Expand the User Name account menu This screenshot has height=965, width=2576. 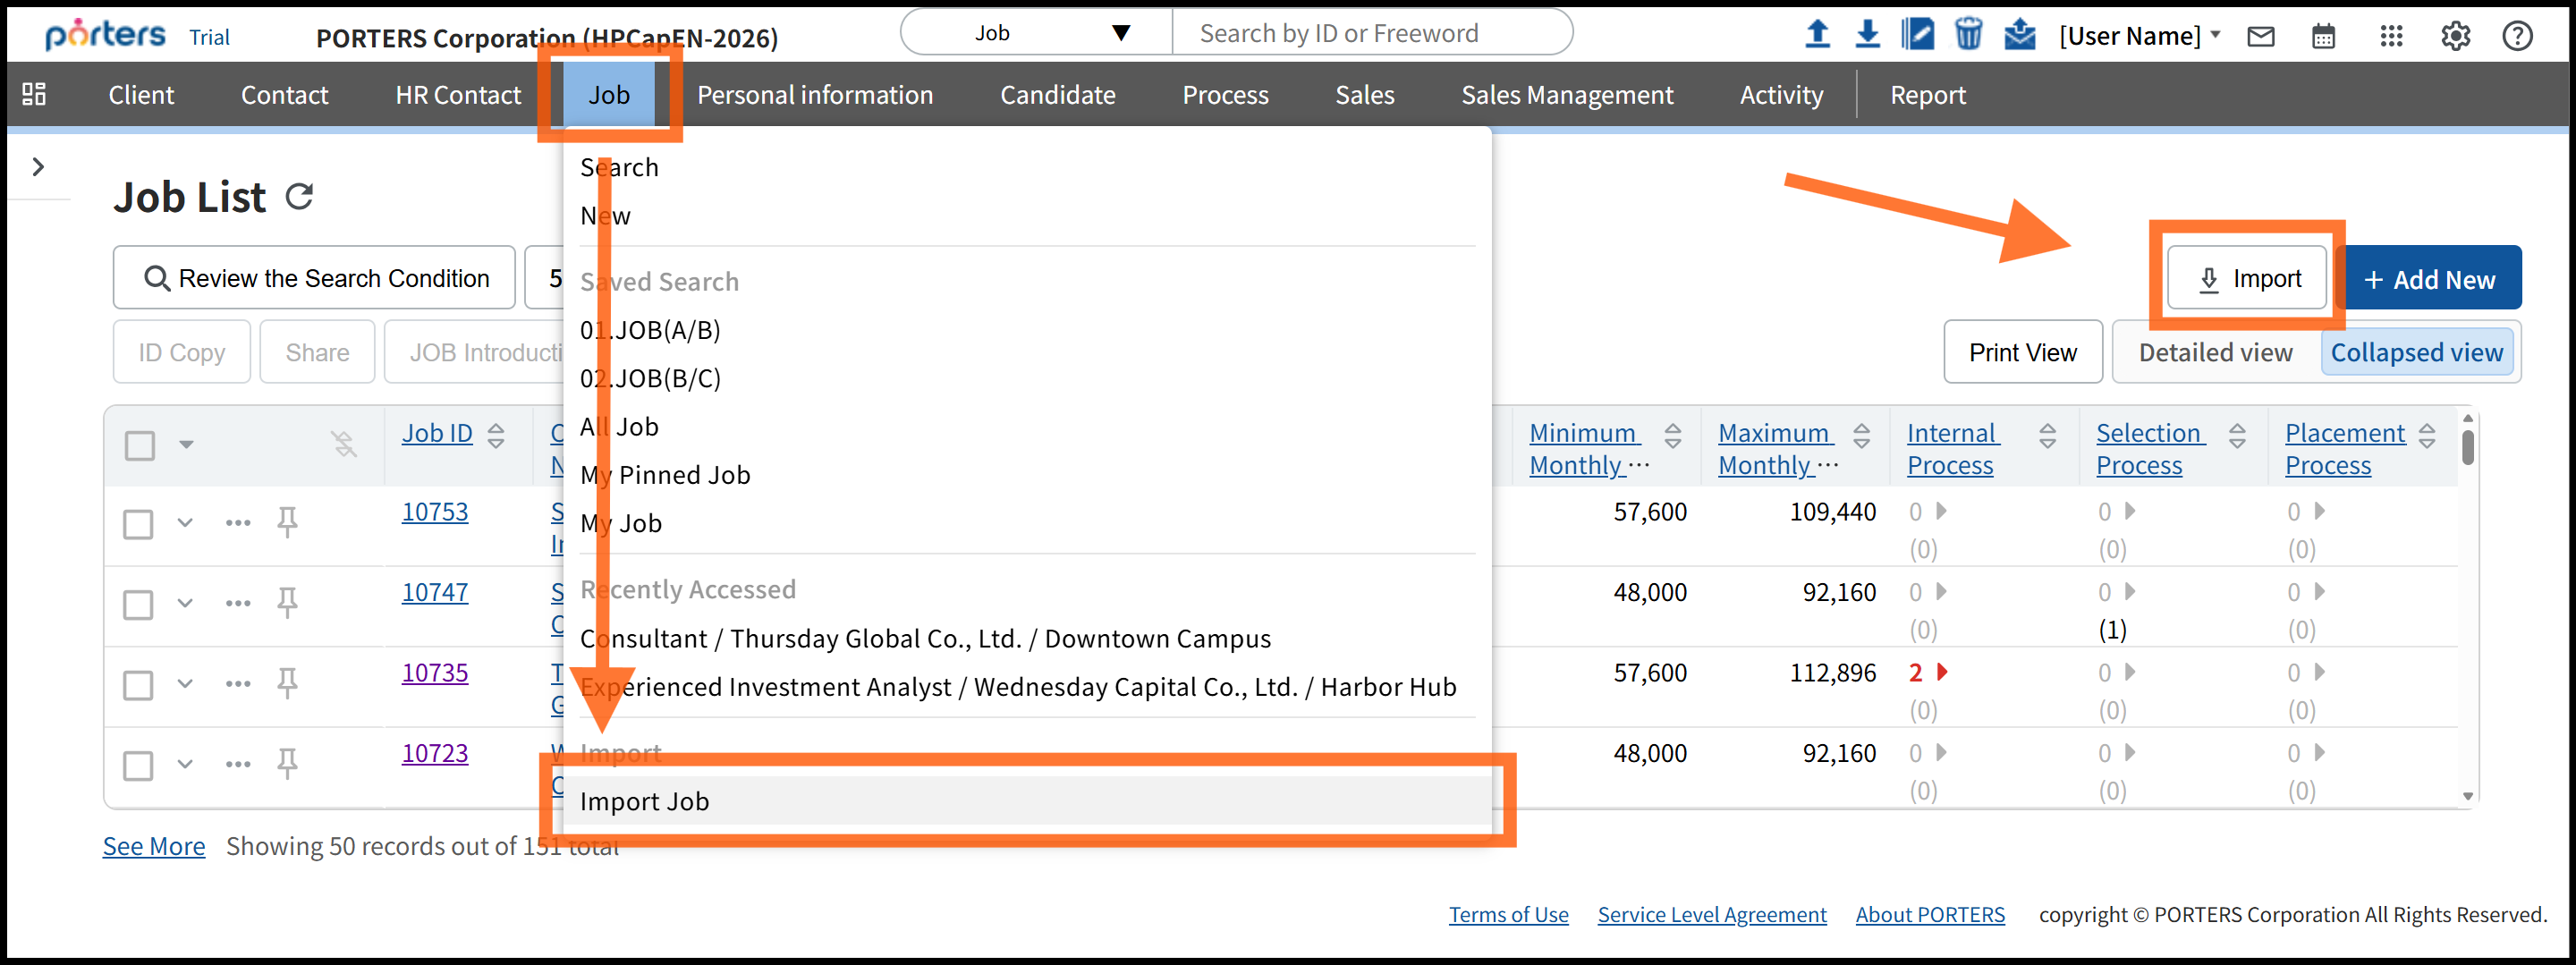pos(2139,37)
